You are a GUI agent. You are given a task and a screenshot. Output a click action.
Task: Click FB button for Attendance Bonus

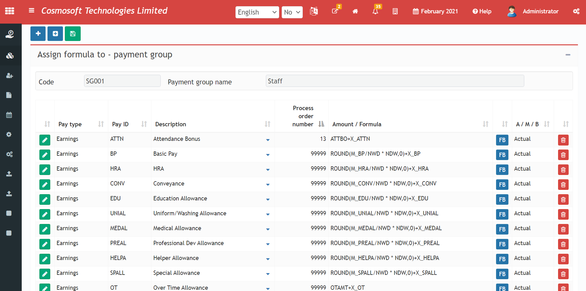point(502,140)
